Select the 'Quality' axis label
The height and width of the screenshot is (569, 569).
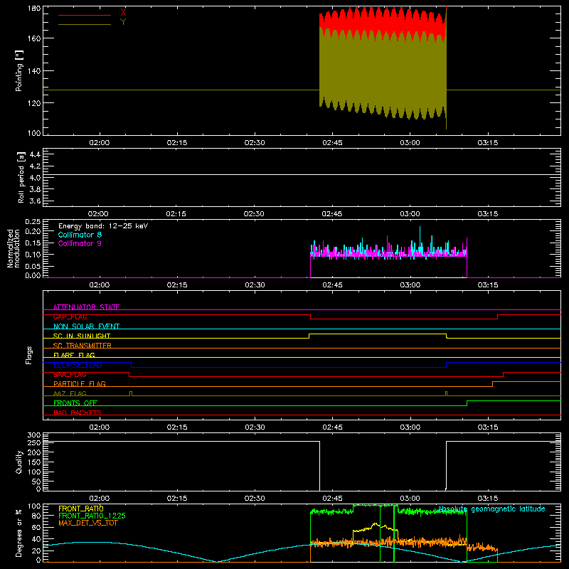coord(19,462)
